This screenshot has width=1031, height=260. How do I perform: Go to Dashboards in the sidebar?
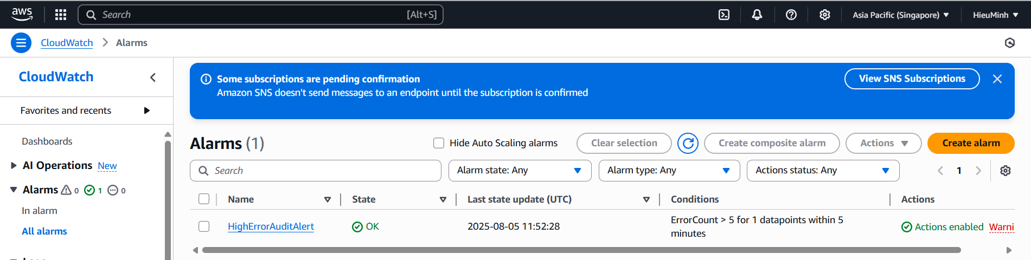pos(47,141)
